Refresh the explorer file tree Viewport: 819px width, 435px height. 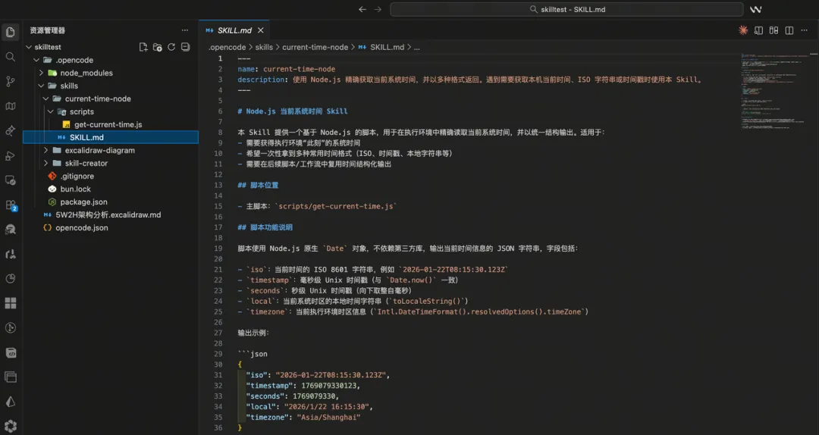pyautogui.click(x=171, y=47)
